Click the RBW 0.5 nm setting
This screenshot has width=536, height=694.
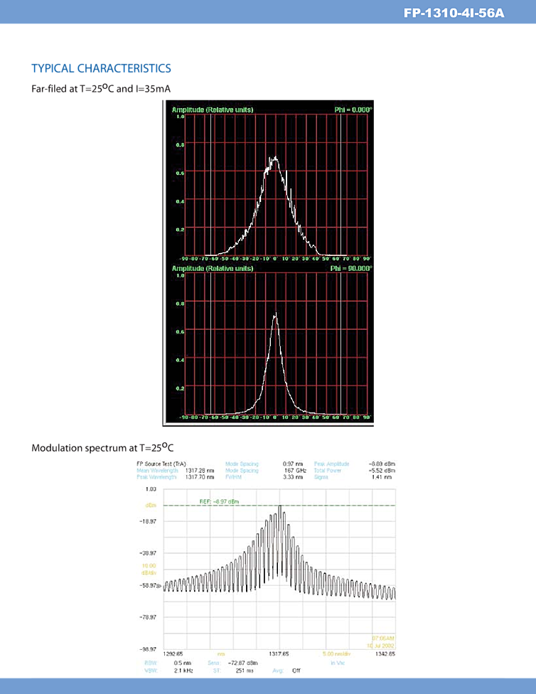[182, 663]
